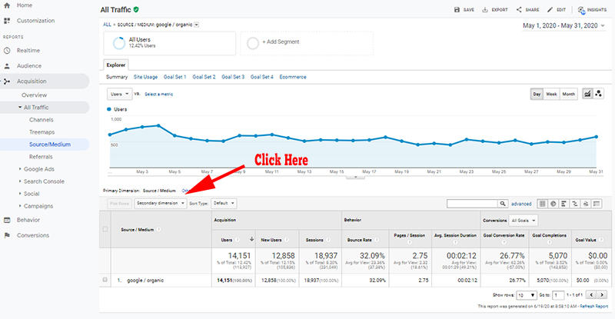Open the source/medium breadcrumb dropdown arrow
The image size is (615, 319).
pos(197,25)
